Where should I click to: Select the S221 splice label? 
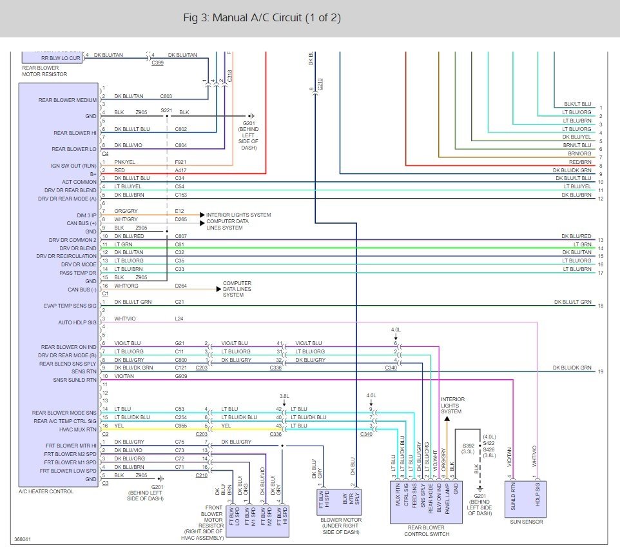click(x=166, y=110)
